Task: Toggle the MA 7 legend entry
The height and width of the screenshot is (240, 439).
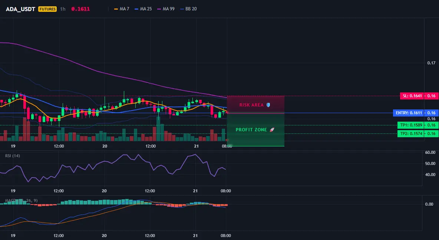Action: click(122, 9)
